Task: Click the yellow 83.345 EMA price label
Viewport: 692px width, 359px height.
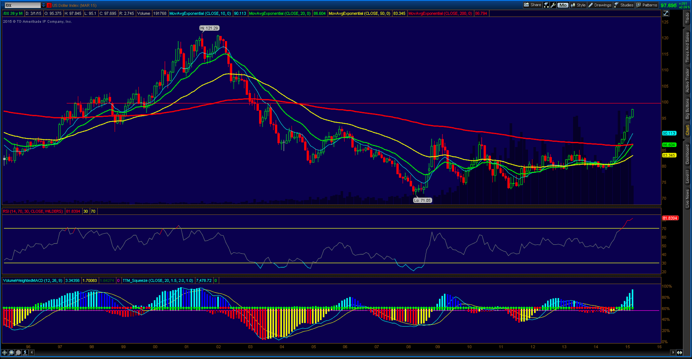Action: coord(669,155)
